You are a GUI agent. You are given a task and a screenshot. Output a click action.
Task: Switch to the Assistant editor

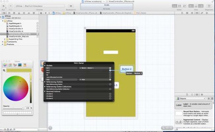(x=180, y=6)
